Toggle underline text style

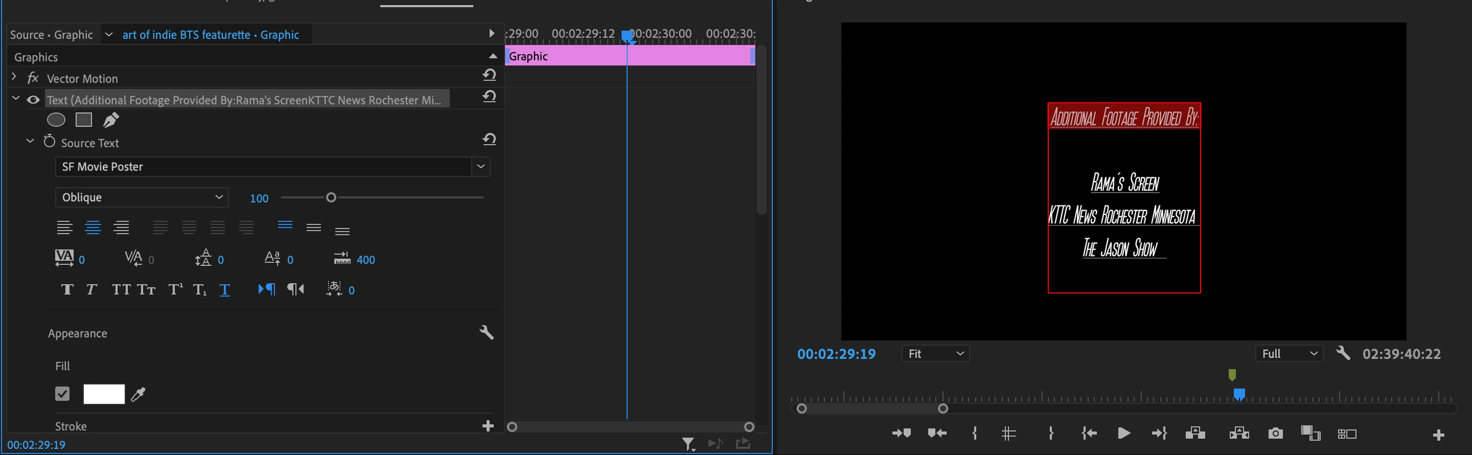225,290
